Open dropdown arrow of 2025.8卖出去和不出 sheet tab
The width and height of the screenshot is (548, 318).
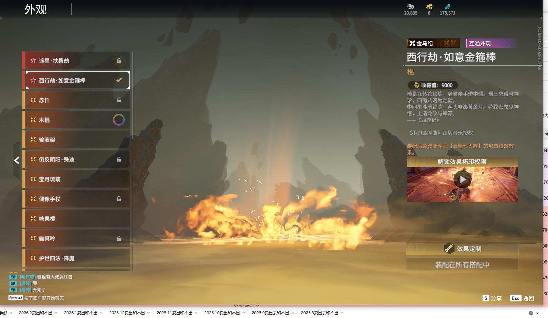point(342,313)
